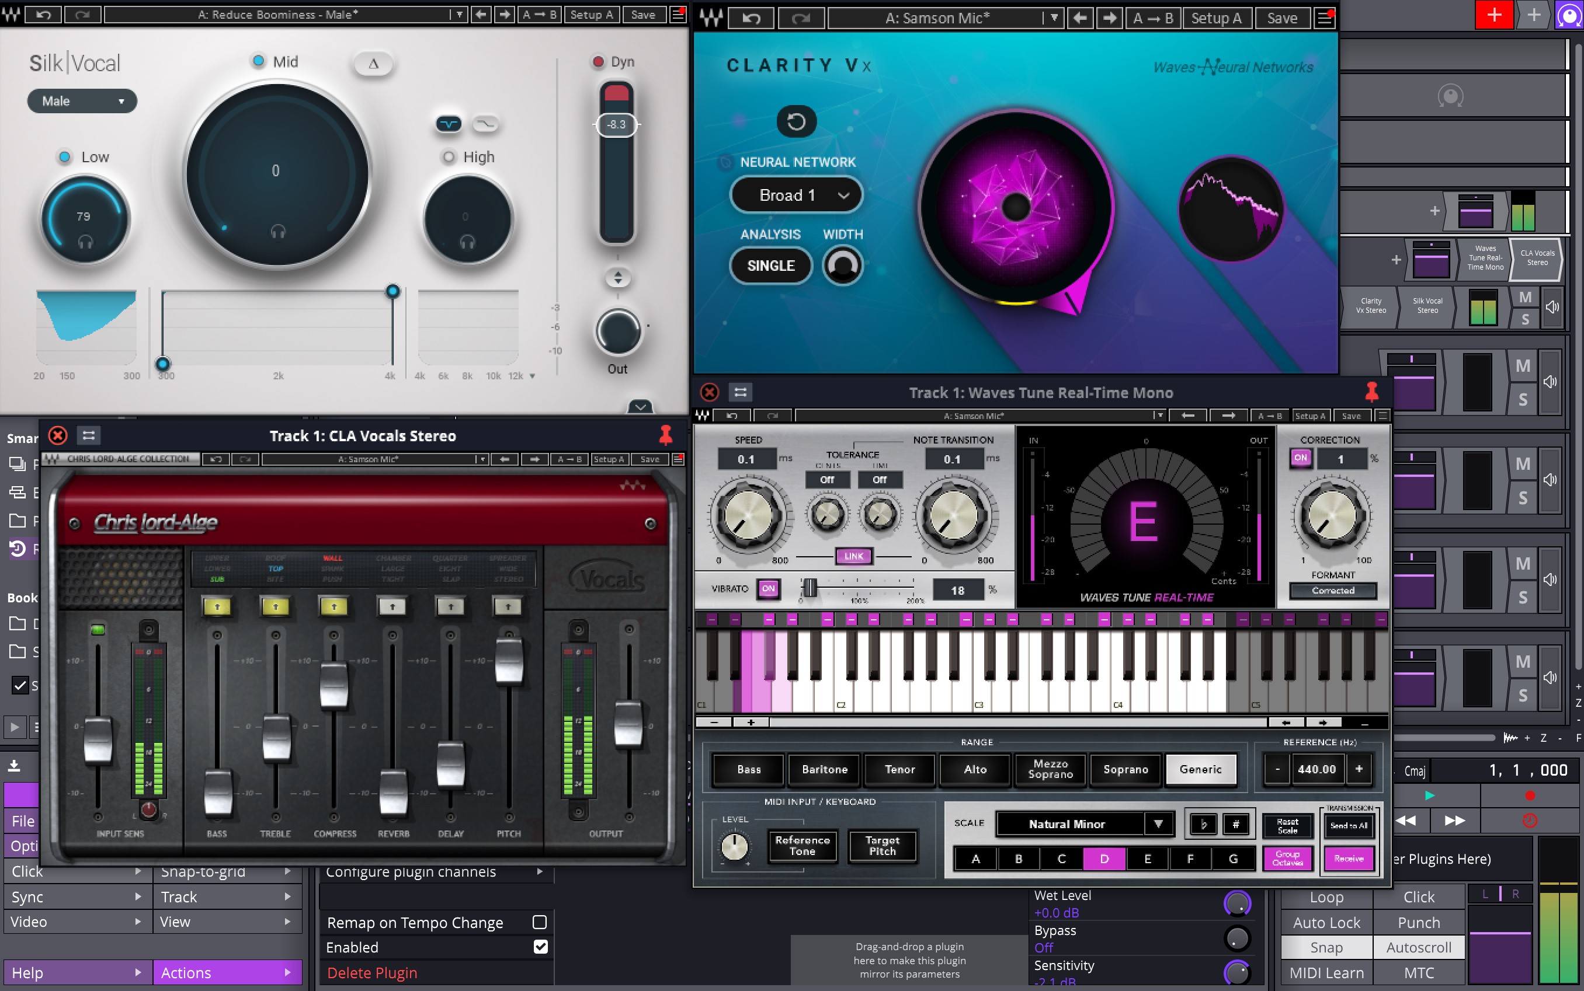
Task: Click the speaker icon on the Clarity Vx Stereo track
Action: pos(1552,307)
